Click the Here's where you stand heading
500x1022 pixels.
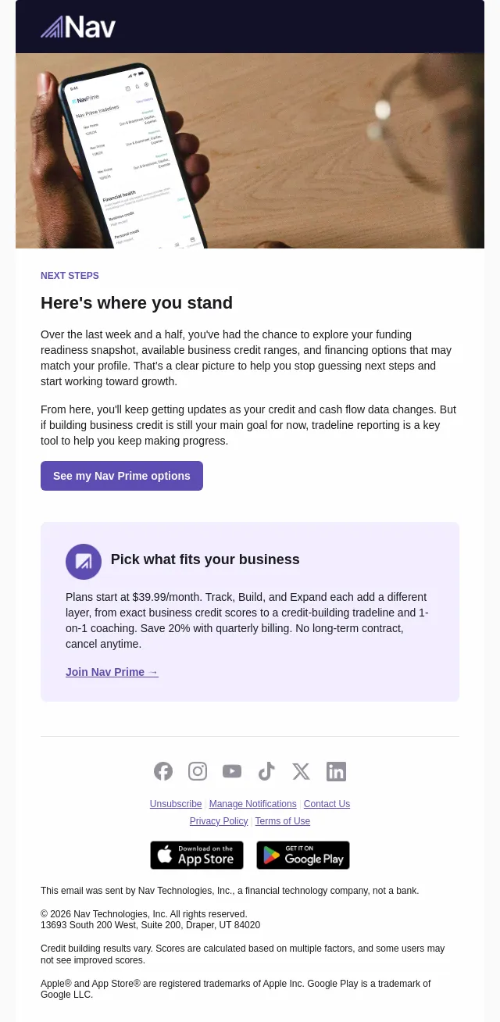point(137,302)
